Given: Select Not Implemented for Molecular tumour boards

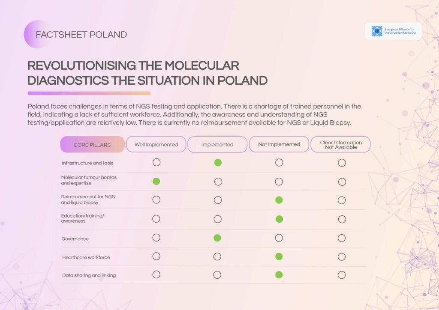Looking at the screenshot, I should (279, 182).
